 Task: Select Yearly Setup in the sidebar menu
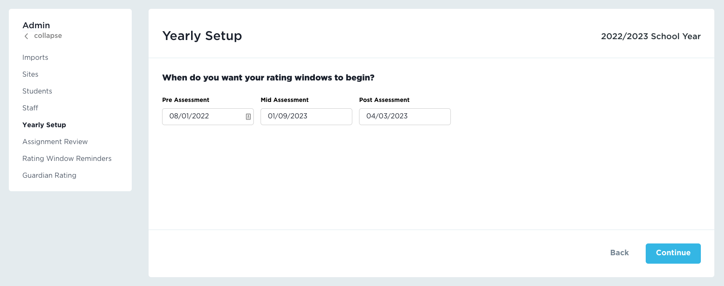44,125
